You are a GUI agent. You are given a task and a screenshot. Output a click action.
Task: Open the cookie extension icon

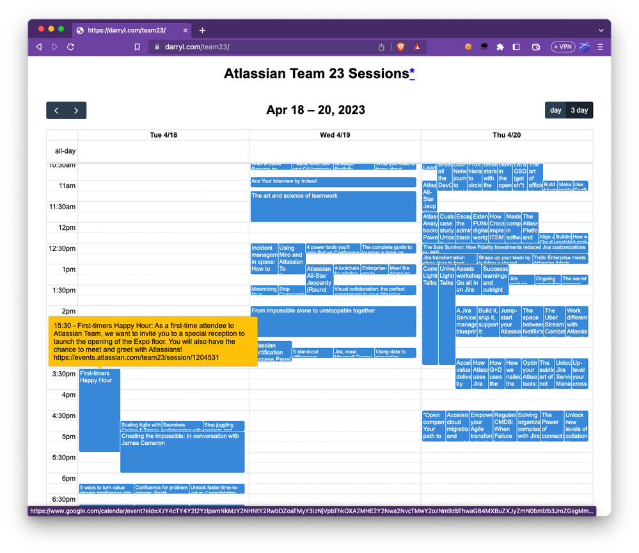coord(468,47)
